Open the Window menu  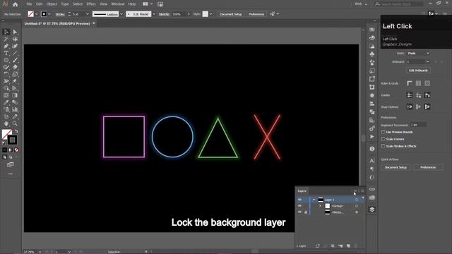click(118, 4)
